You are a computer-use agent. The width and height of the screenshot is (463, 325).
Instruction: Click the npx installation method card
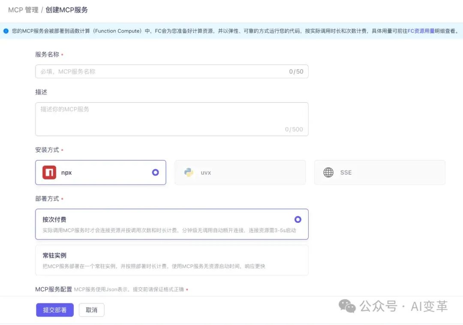click(x=100, y=172)
